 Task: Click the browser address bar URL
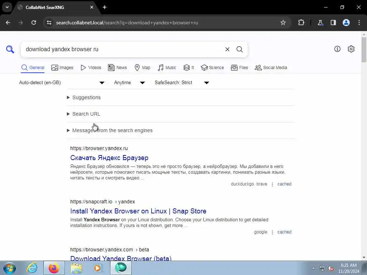click(127, 23)
